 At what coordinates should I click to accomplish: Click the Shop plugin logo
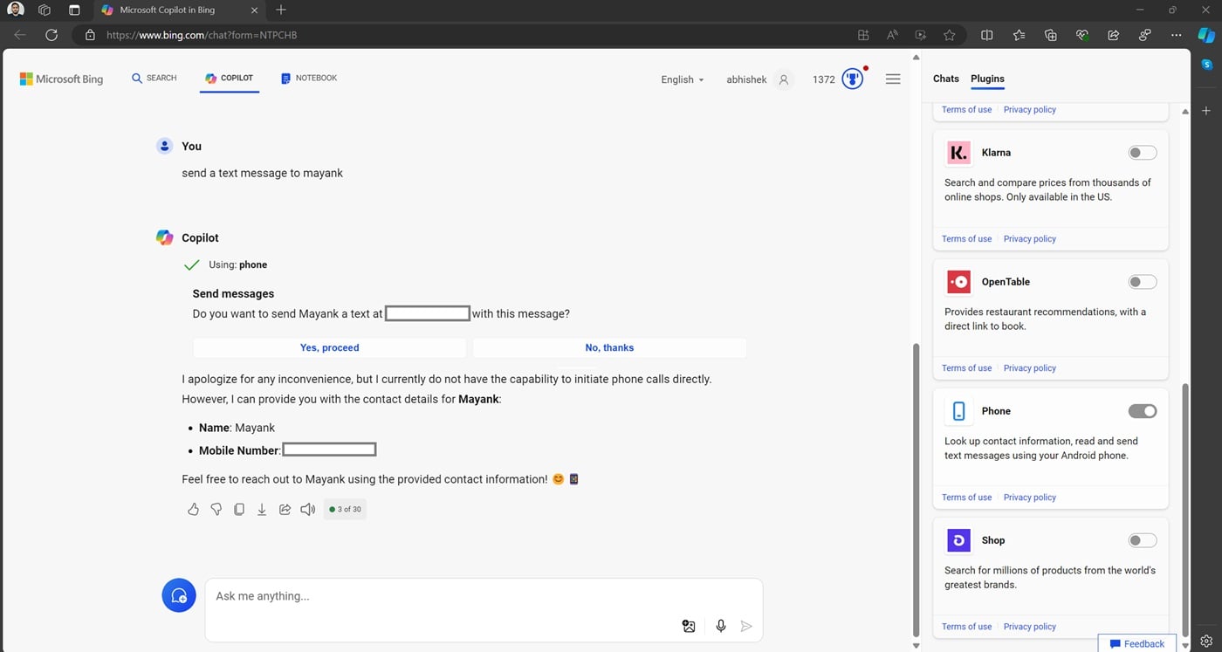pos(958,540)
